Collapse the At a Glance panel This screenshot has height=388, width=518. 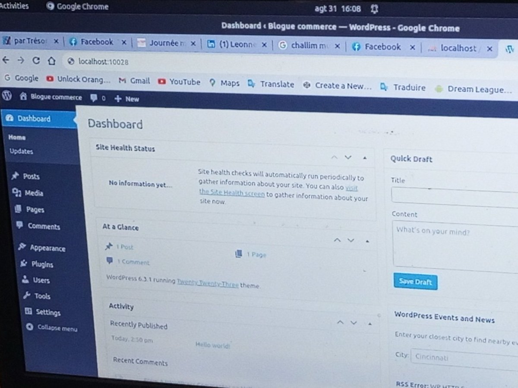coord(367,241)
